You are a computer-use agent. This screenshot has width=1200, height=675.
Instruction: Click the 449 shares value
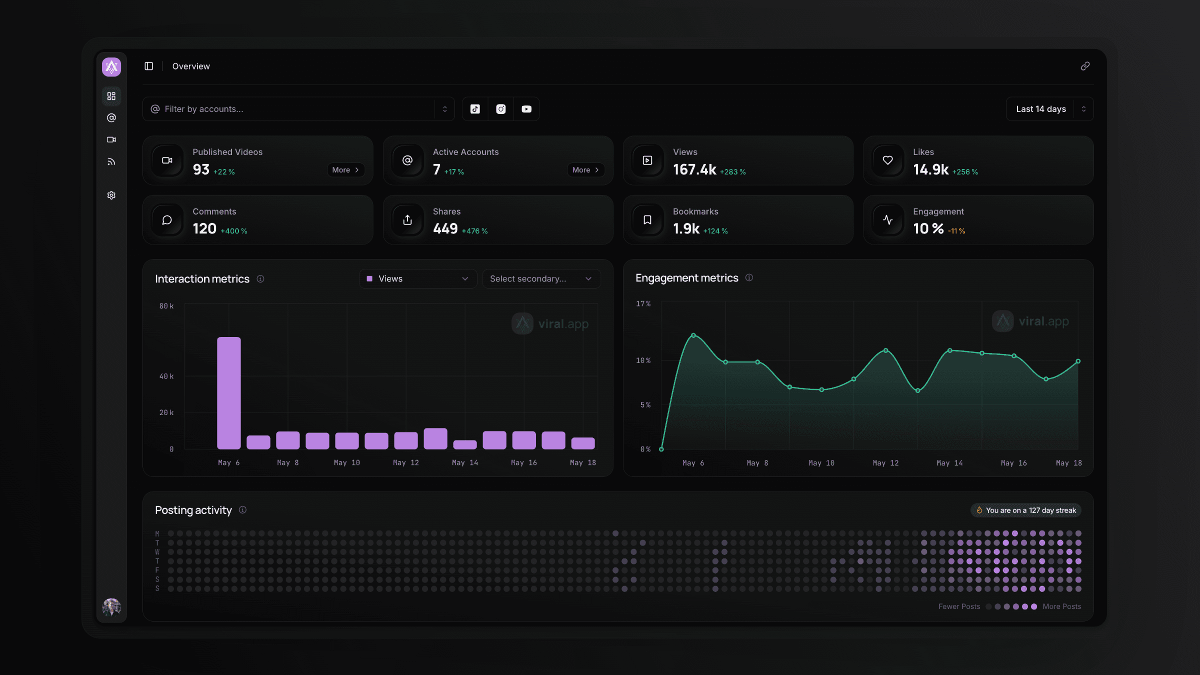pyautogui.click(x=445, y=229)
